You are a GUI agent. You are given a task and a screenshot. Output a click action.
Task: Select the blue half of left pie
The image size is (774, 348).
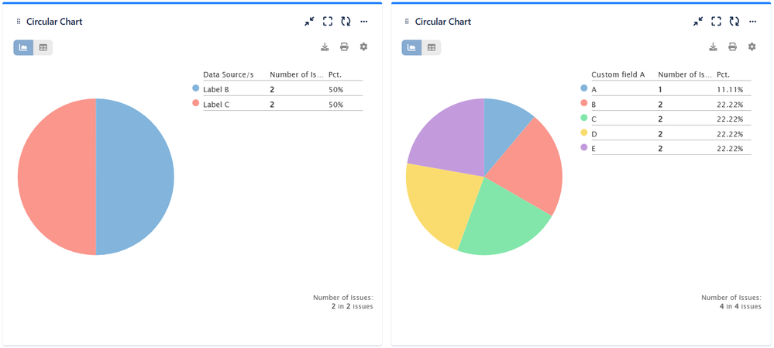136,177
